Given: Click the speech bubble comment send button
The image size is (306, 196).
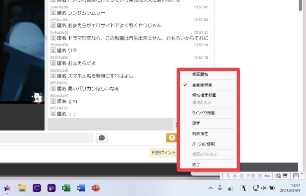Looking at the screenshot, I should [101, 138].
